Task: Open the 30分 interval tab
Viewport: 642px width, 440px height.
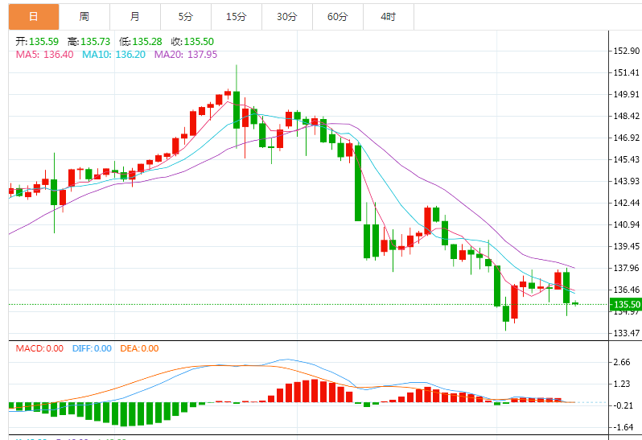Action: [287, 17]
